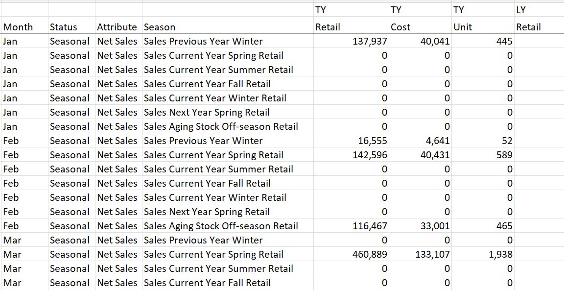Select the cell showing 33,001
This screenshot has width=564, height=290.
(420, 226)
